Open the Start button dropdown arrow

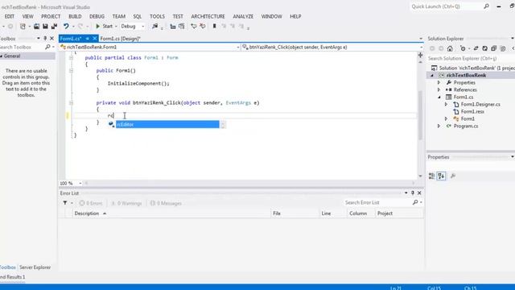coord(116,27)
